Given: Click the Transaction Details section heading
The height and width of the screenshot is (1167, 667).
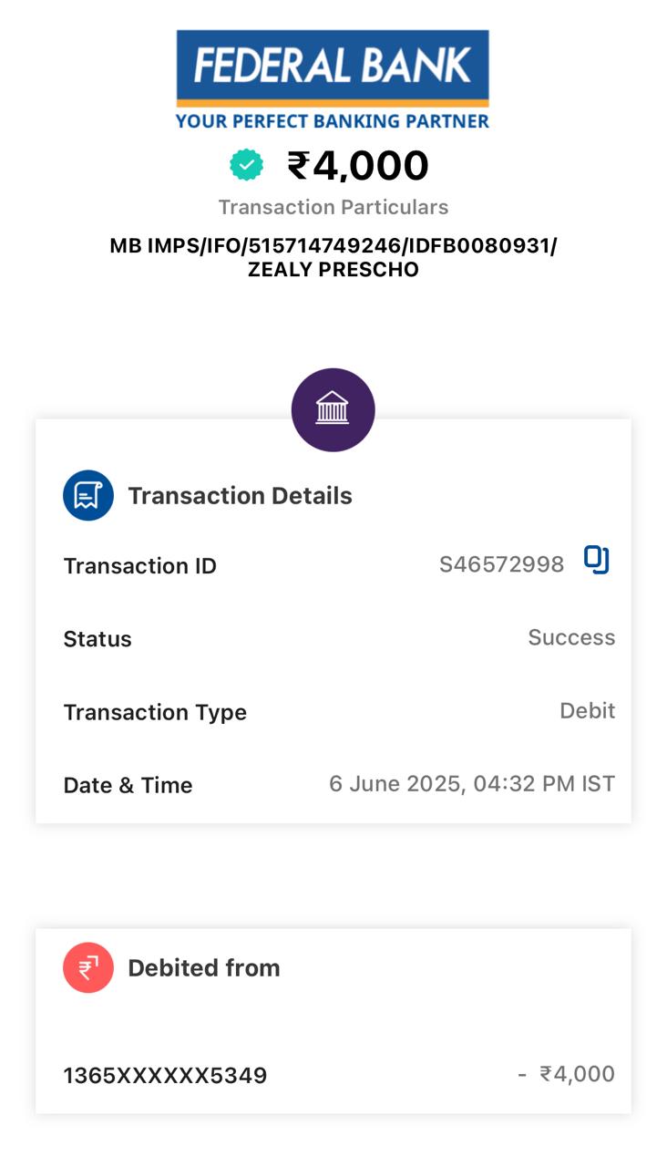Looking at the screenshot, I should pos(240,496).
